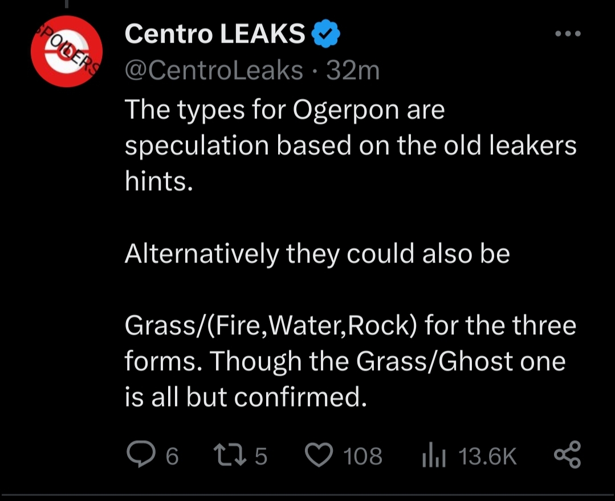Click the line "Alternatively they could also be"

(317, 254)
